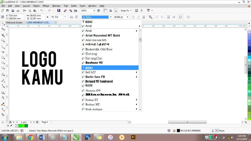Toggle show guidelines button
This screenshot has width=251, height=141.
point(116,11)
